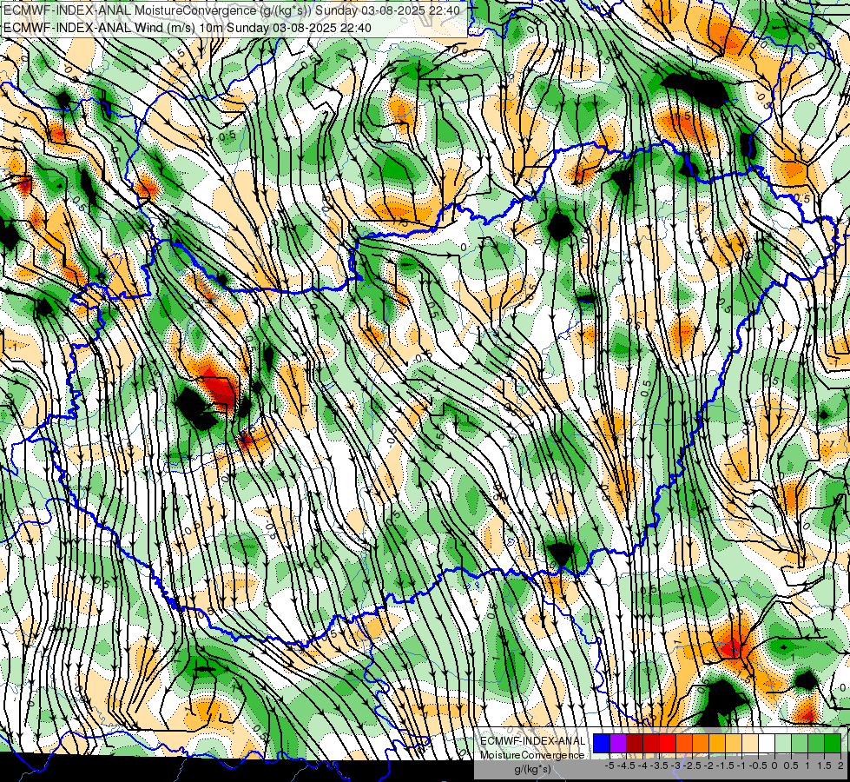Click the -0.5 tick label in legend
The width and height of the screenshot is (850, 782).
point(758,765)
